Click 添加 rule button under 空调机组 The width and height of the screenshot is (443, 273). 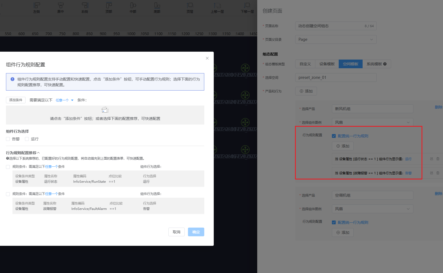click(x=343, y=232)
